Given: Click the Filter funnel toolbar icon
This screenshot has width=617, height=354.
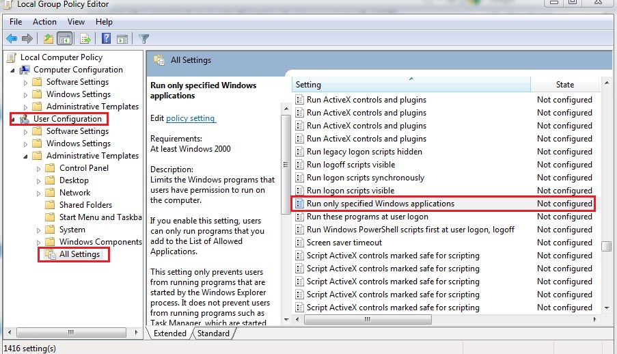Looking at the screenshot, I should [143, 39].
